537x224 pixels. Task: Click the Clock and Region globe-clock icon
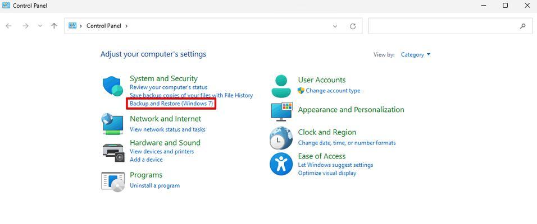[281, 138]
